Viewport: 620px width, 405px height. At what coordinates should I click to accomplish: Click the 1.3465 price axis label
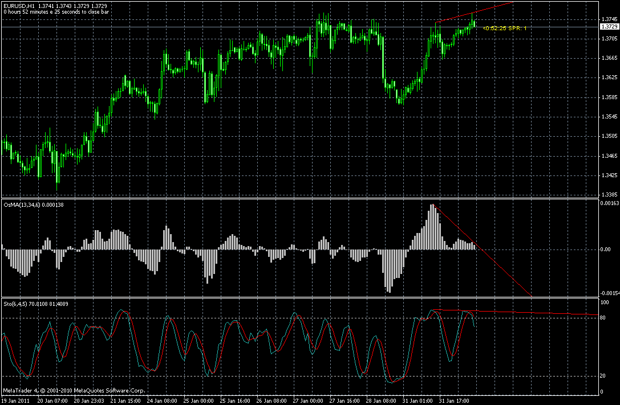coord(609,156)
